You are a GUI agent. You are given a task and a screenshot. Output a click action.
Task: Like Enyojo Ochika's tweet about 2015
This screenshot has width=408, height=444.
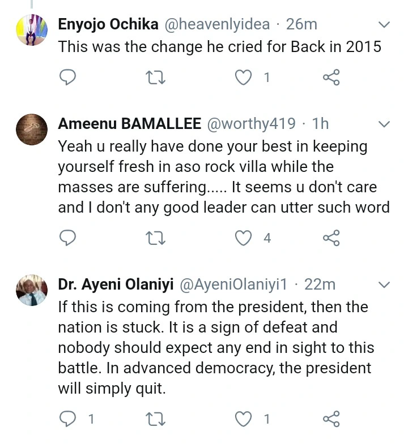(244, 77)
